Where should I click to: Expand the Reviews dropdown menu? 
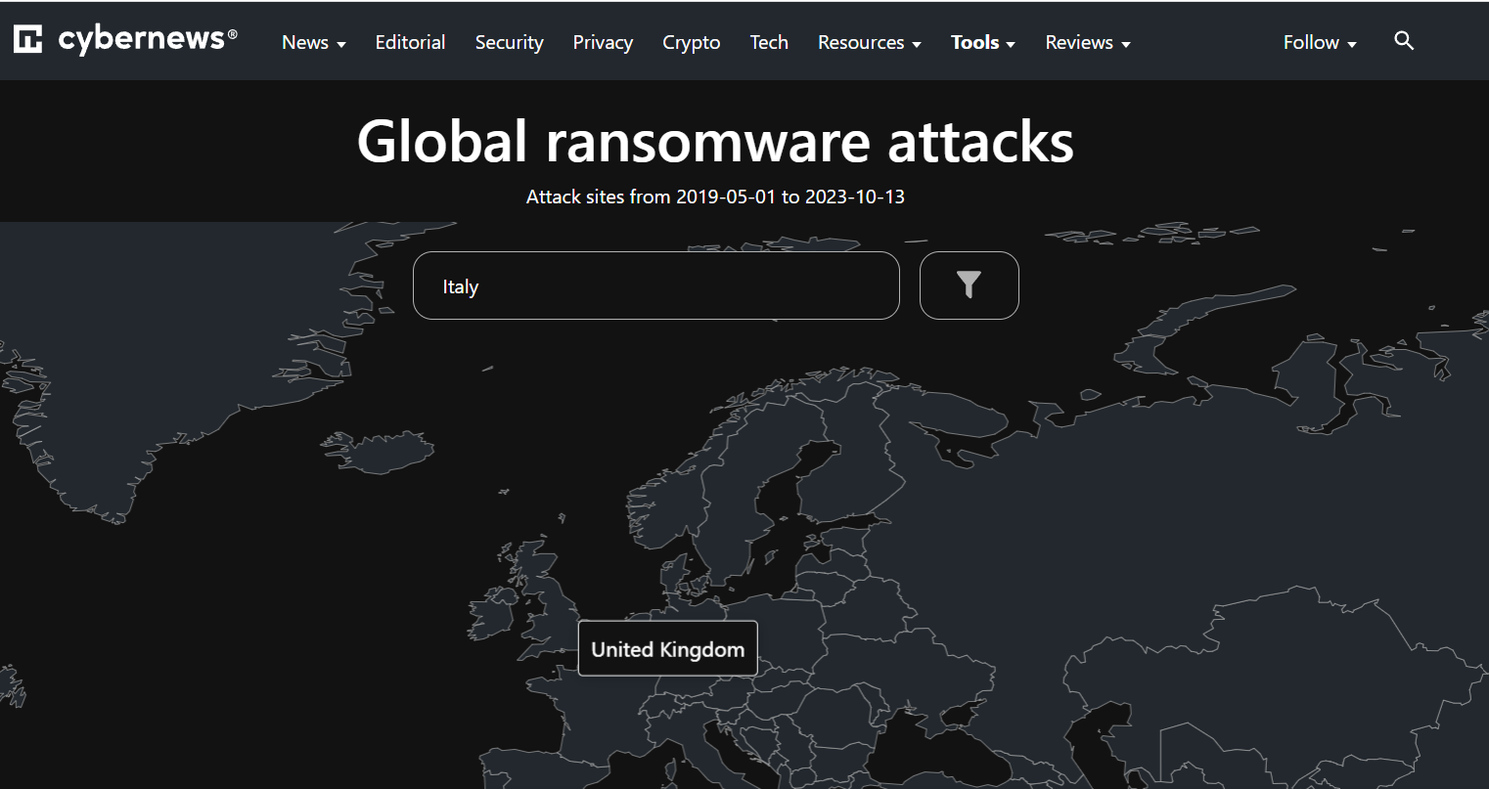click(1087, 43)
